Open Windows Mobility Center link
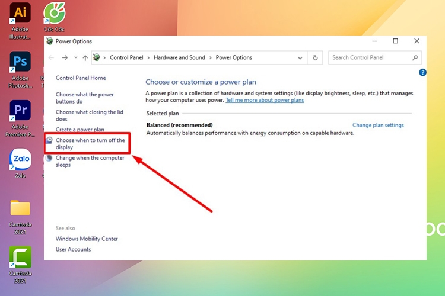The height and width of the screenshot is (296, 445). [x=87, y=239]
